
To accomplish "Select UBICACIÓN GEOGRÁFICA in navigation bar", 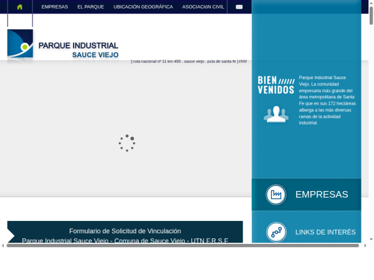I will [x=143, y=7].
